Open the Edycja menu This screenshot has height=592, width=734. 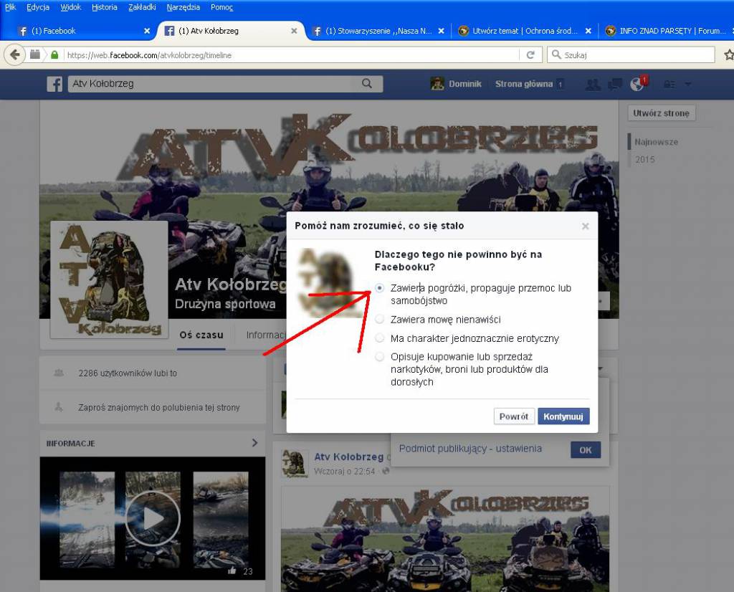point(38,7)
